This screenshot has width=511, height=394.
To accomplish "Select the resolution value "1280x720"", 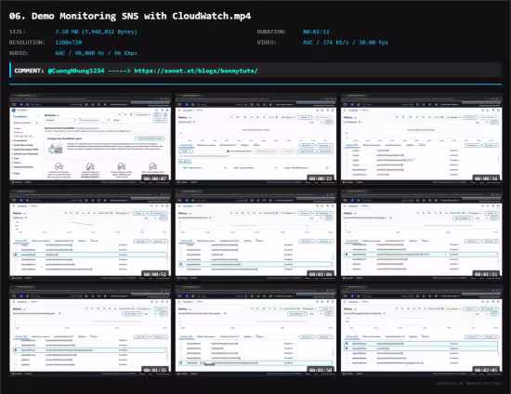I will [69, 43].
